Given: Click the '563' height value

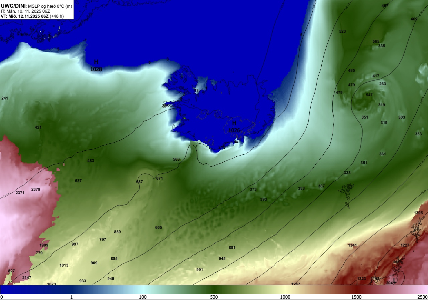Looking at the screenshot, I should (176, 159).
